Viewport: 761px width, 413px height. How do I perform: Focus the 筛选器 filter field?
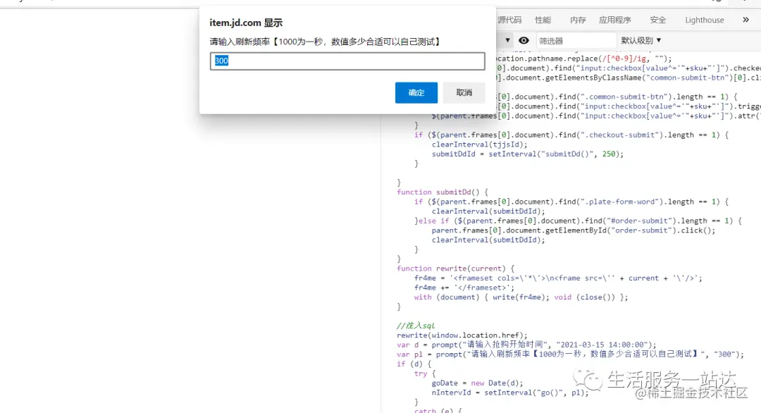click(576, 41)
